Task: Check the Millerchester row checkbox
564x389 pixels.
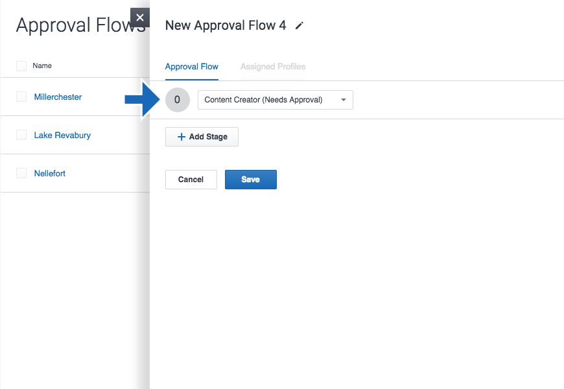Action: pos(21,97)
